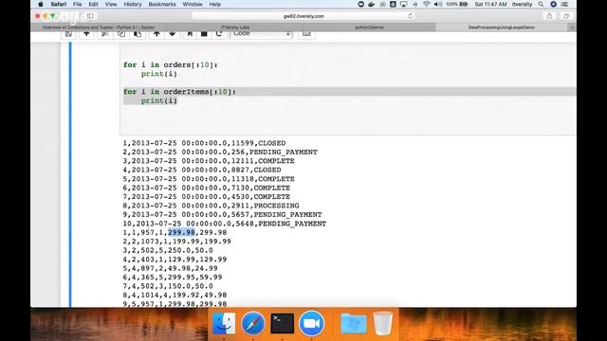
Task: Open the Trash in the Dock
Action: click(x=383, y=323)
